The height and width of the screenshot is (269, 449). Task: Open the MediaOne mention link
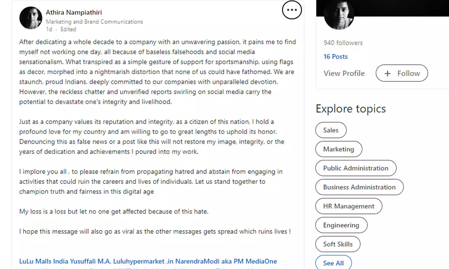coord(261,261)
